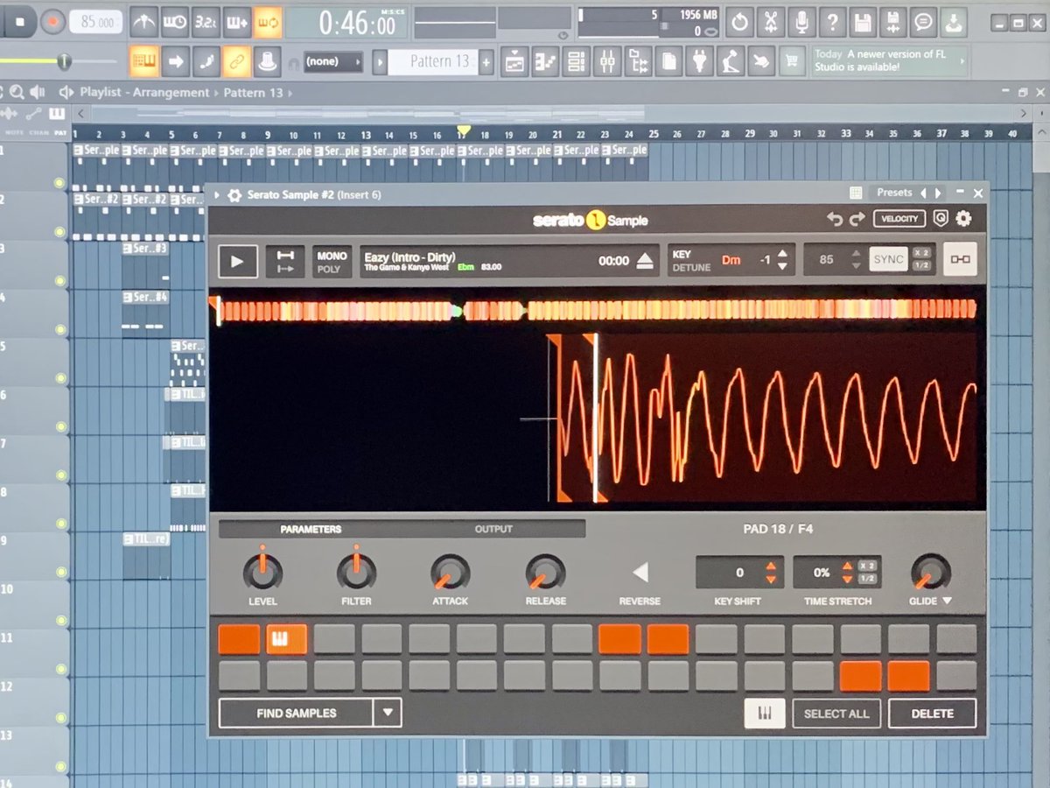
Task: Switch to the PARAMETERS tab
Action: coord(311,529)
